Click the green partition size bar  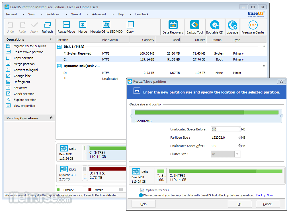click(207, 113)
